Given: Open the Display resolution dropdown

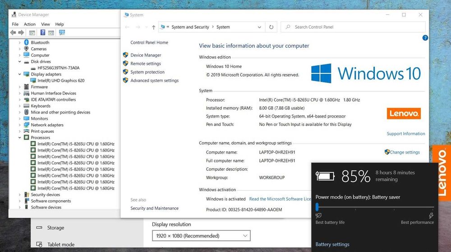Looking at the screenshot, I should [201, 236].
